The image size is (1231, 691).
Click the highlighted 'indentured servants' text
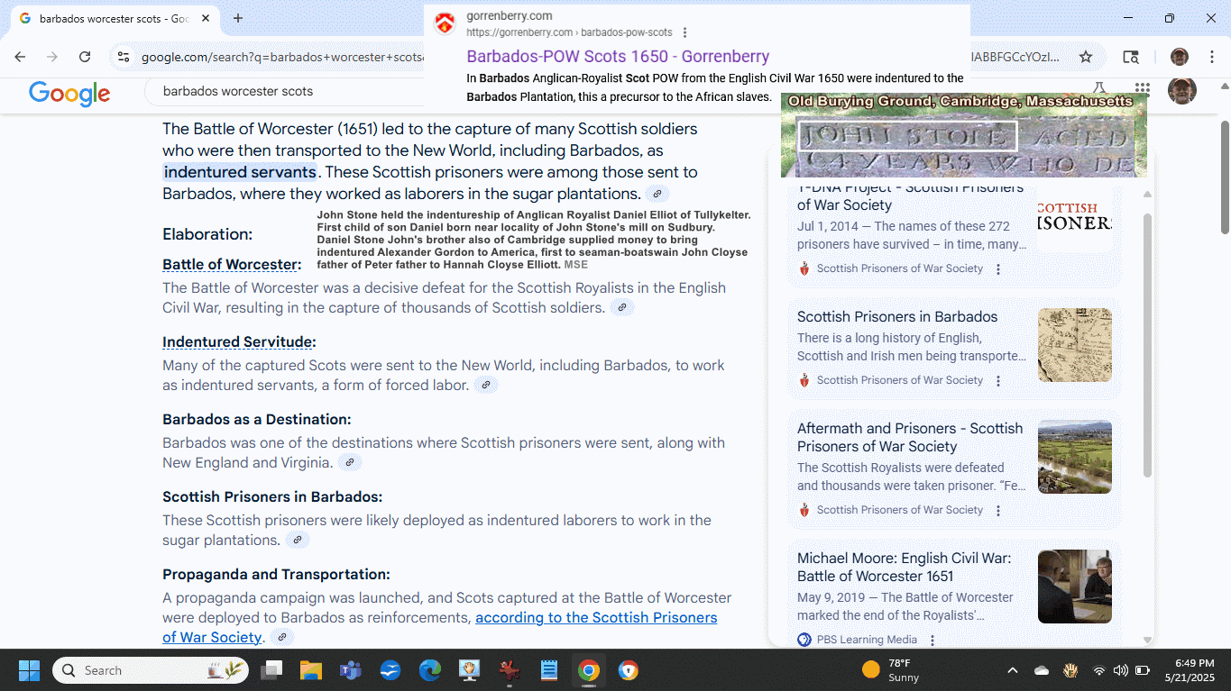(x=240, y=172)
